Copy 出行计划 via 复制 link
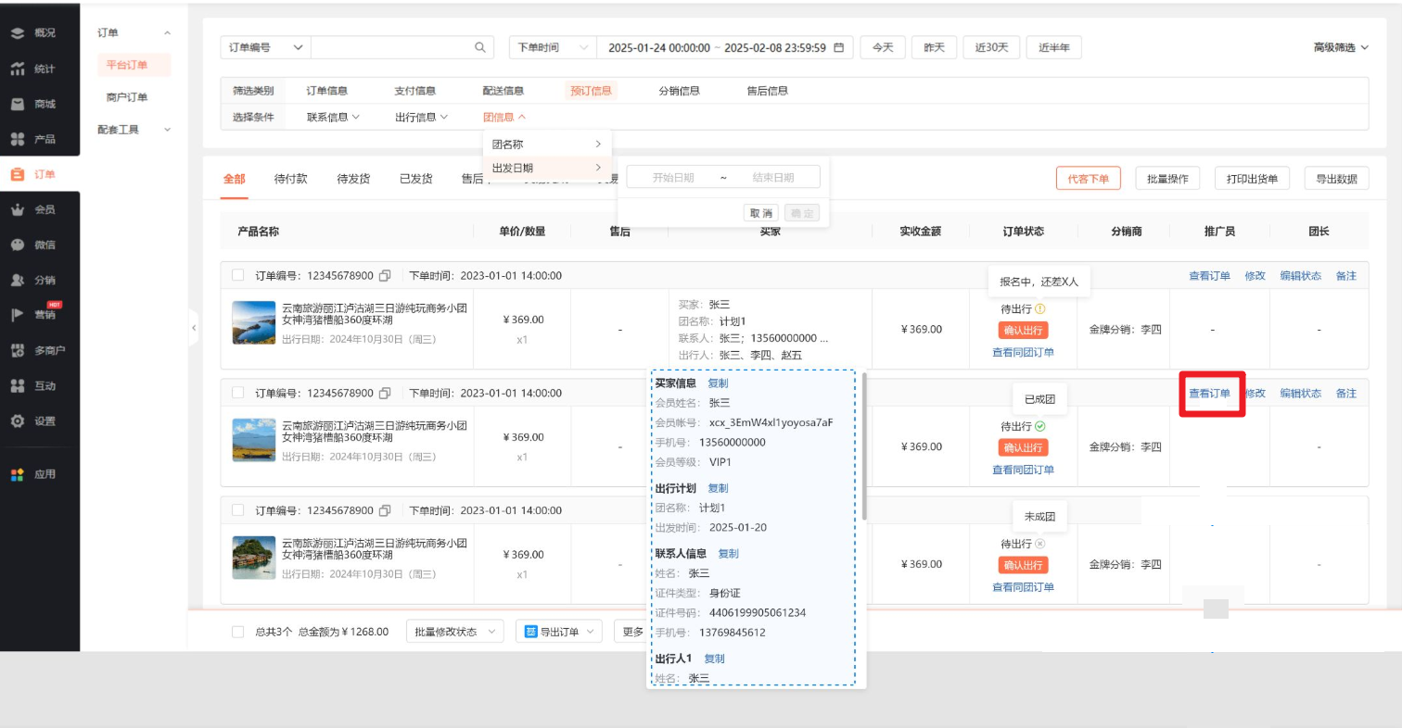This screenshot has width=1402, height=728. (x=718, y=488)
